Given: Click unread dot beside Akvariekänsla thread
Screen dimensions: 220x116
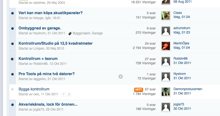Looking at the screenshot, I should tap(13, 105).
